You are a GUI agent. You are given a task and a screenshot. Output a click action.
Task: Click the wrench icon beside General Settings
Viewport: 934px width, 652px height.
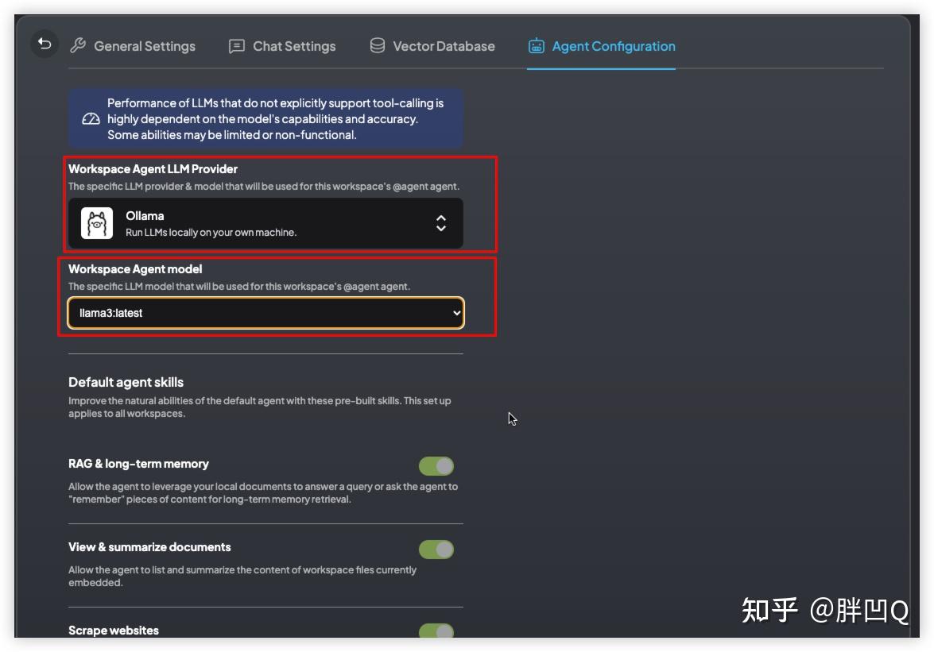(78, 46)
